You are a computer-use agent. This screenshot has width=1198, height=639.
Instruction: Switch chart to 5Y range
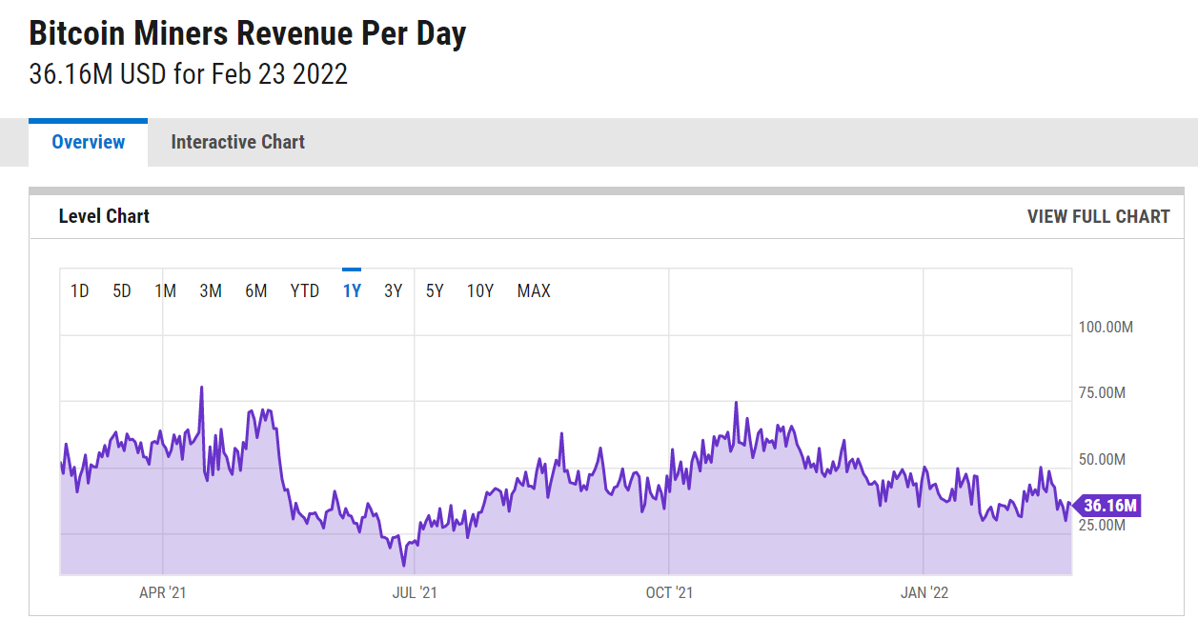tap(435, 291)
